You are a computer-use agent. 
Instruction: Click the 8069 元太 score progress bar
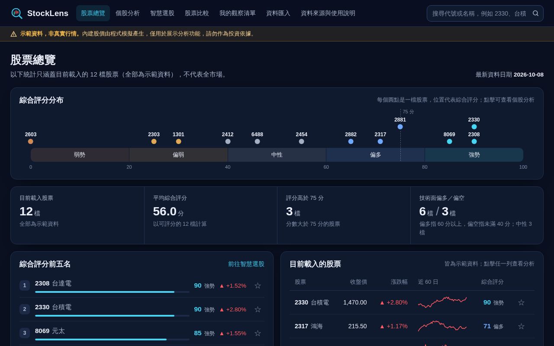(112, 340)
